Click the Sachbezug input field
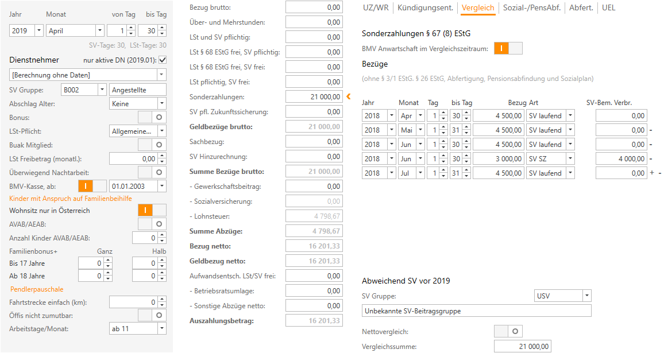This screenshot has width=664, height=353. tap(314, 141)
